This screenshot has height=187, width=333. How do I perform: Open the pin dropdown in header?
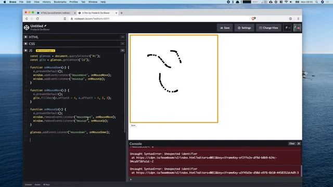pos(287,28)
